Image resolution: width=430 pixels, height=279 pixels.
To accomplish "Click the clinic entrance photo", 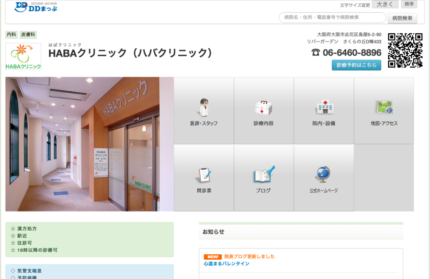I will [x=90, y=144].
